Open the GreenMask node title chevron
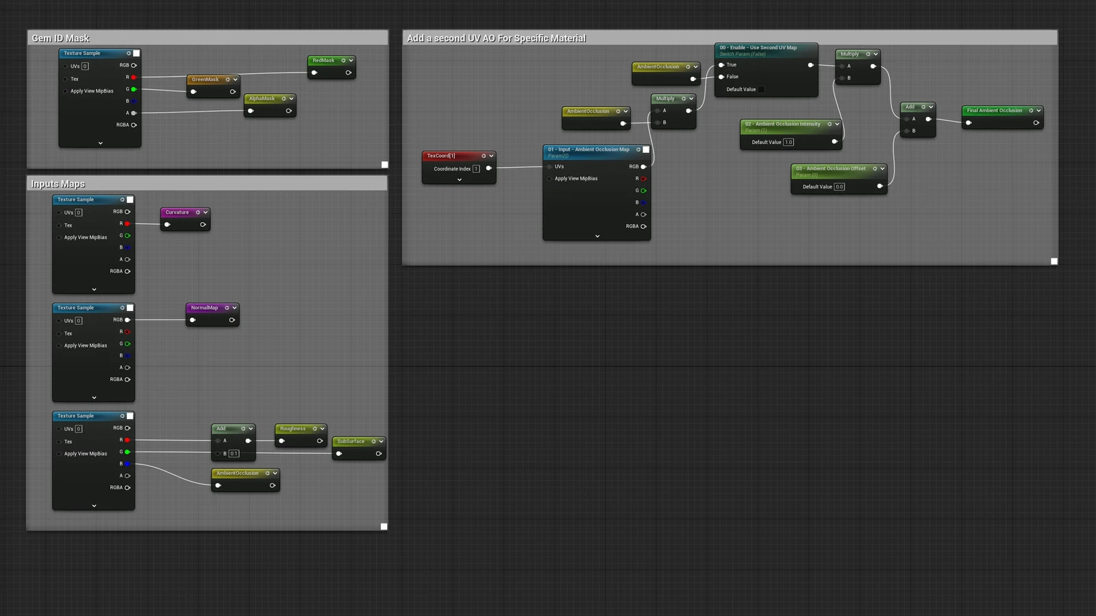The width and height of the screenshot is (1096, 616). tap(235, 79)
